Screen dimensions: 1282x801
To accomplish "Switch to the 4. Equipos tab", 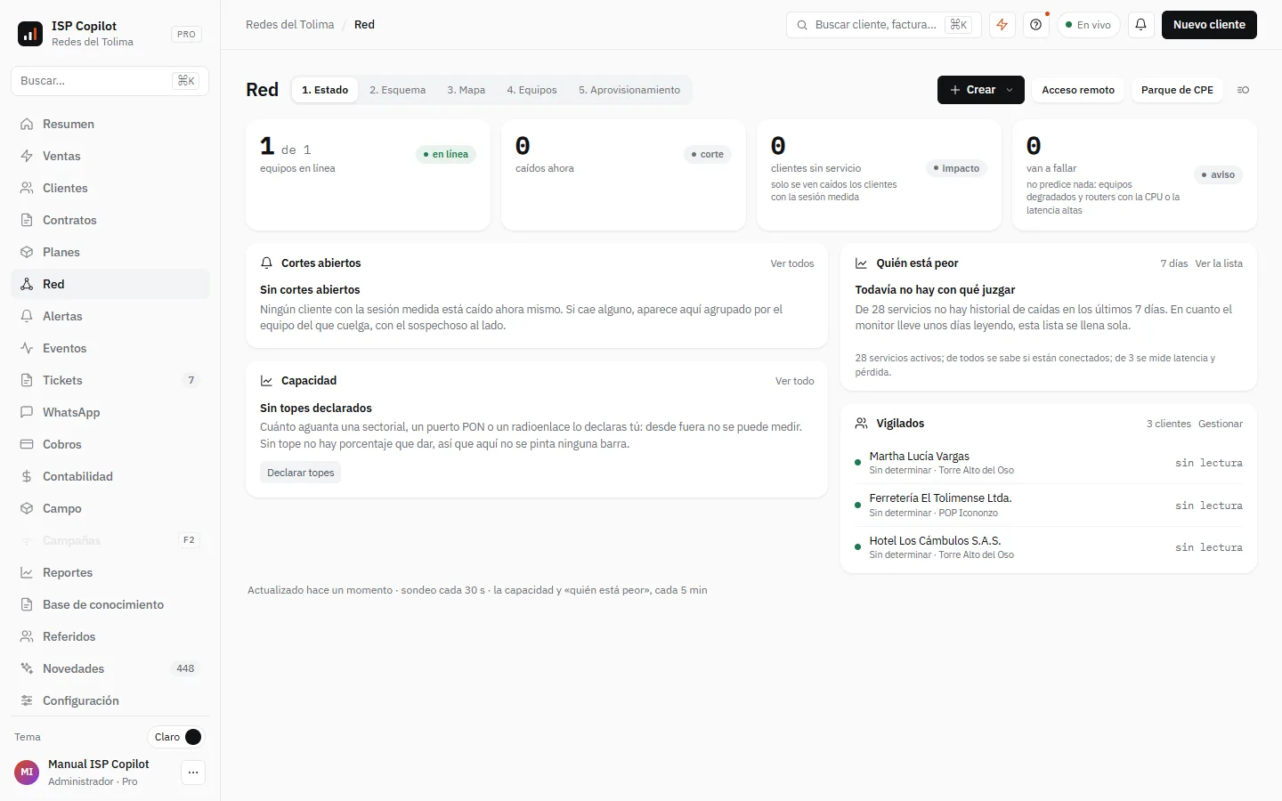I will pyautogui.click(x=532, y=90).
